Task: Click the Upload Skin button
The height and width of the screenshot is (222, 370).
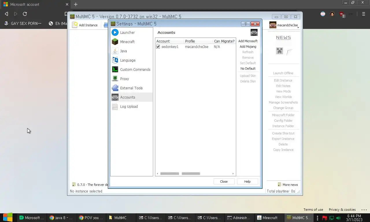Action: (248, 76)
